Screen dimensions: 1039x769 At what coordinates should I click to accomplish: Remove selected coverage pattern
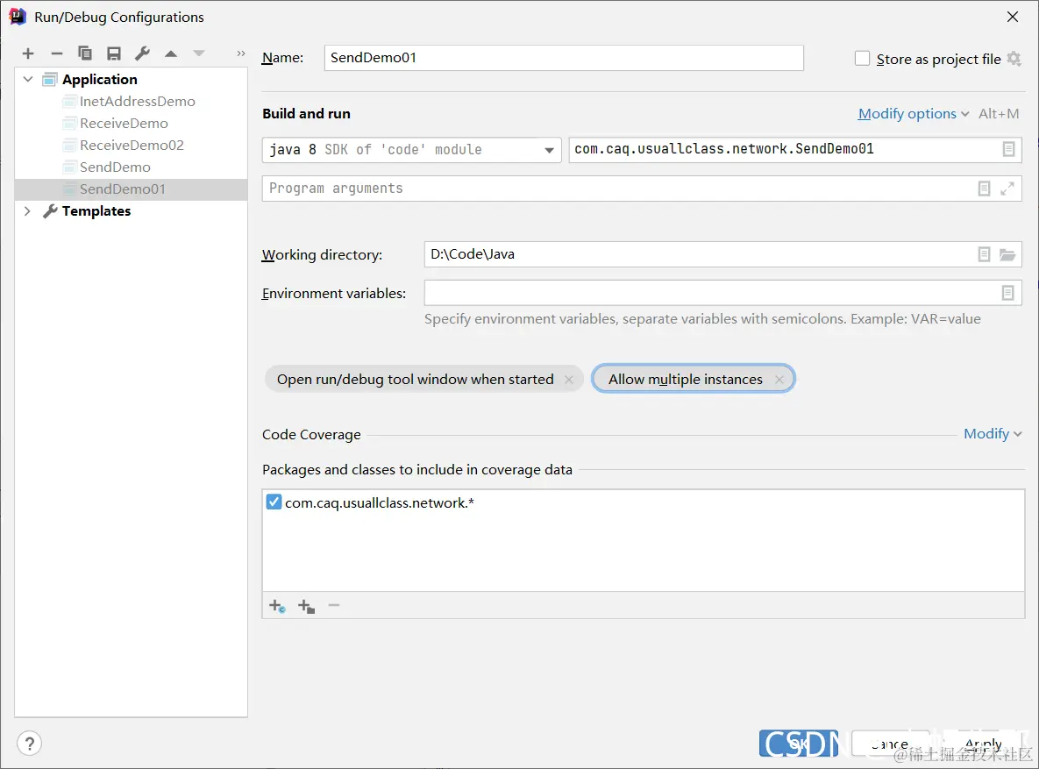334,605
